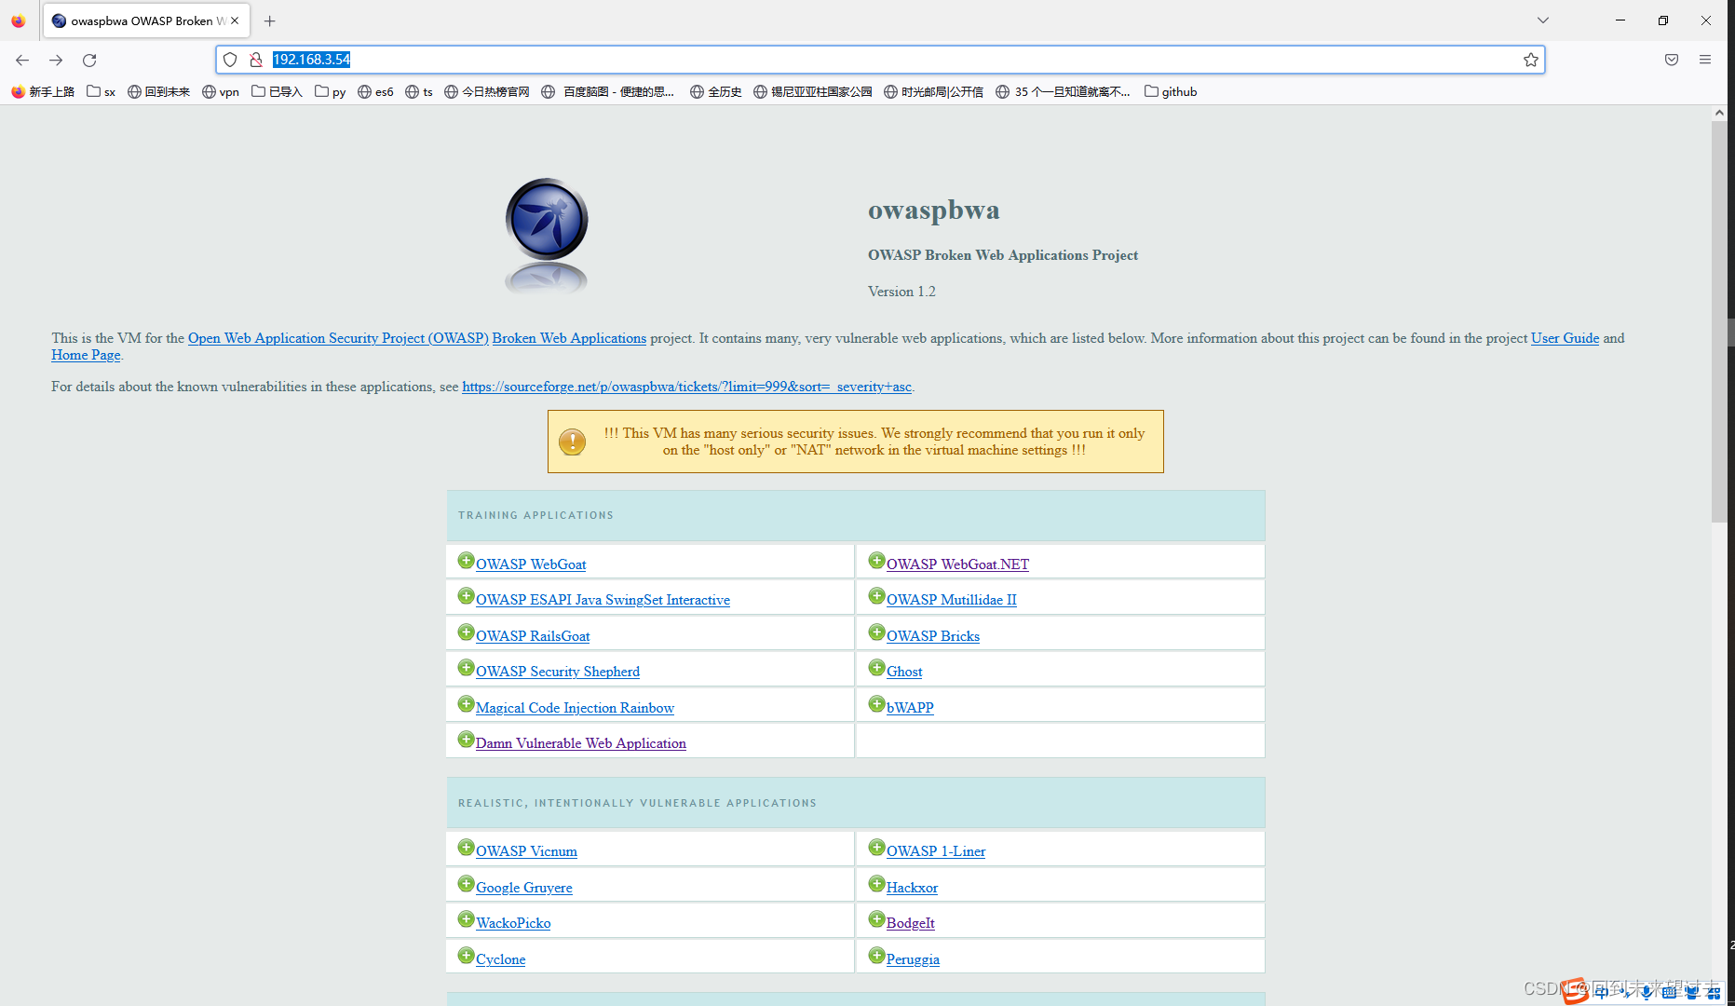This screenshot has width=1735, height=1006.
Task: Expand the OWASP WebGoat entry
Action: pos(466,560)
